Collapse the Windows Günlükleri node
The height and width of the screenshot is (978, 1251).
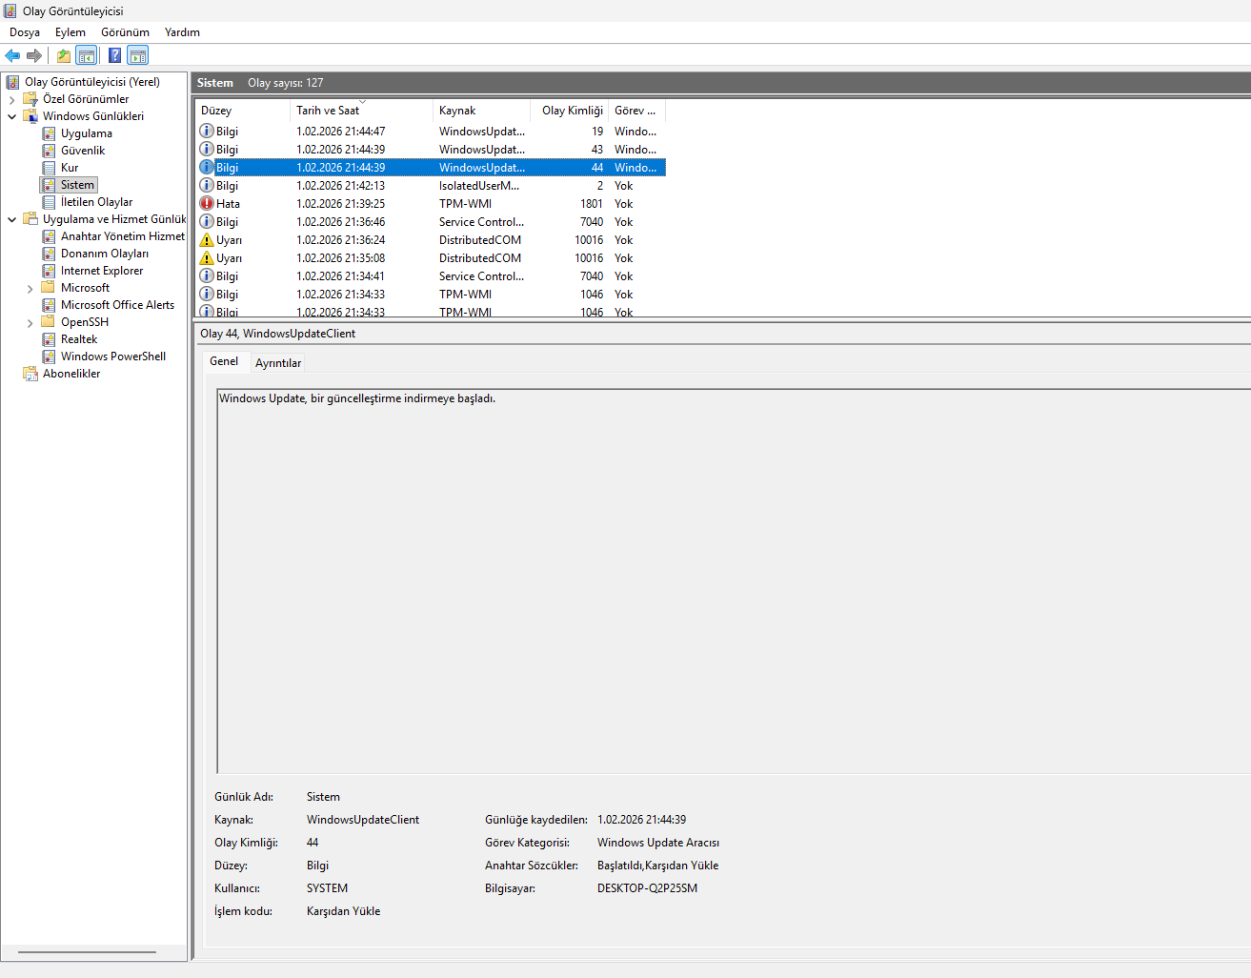[x=11, y=116]
